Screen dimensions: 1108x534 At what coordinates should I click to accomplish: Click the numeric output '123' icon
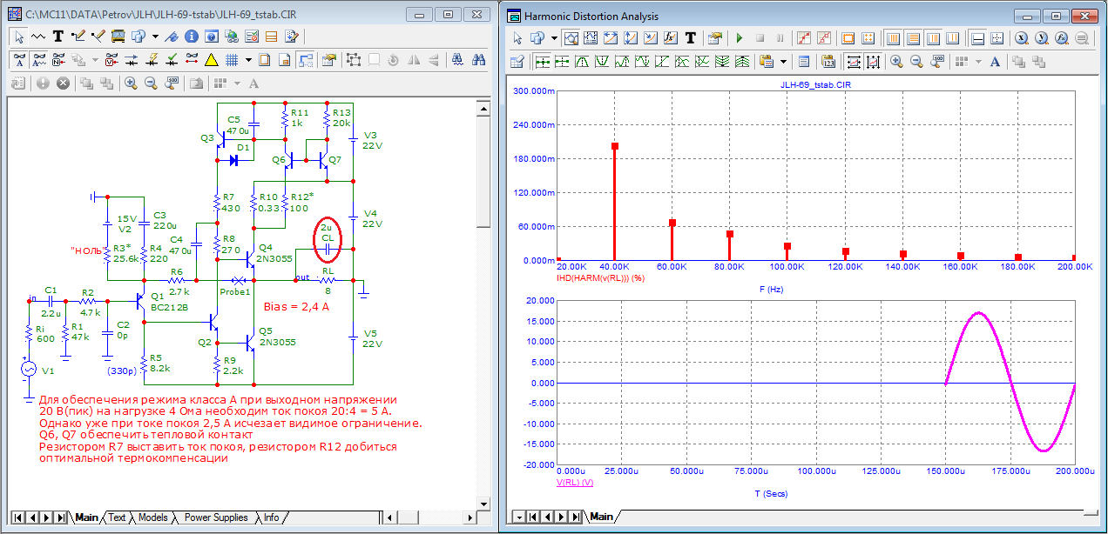pyautogui.click(x=828, y=62)
